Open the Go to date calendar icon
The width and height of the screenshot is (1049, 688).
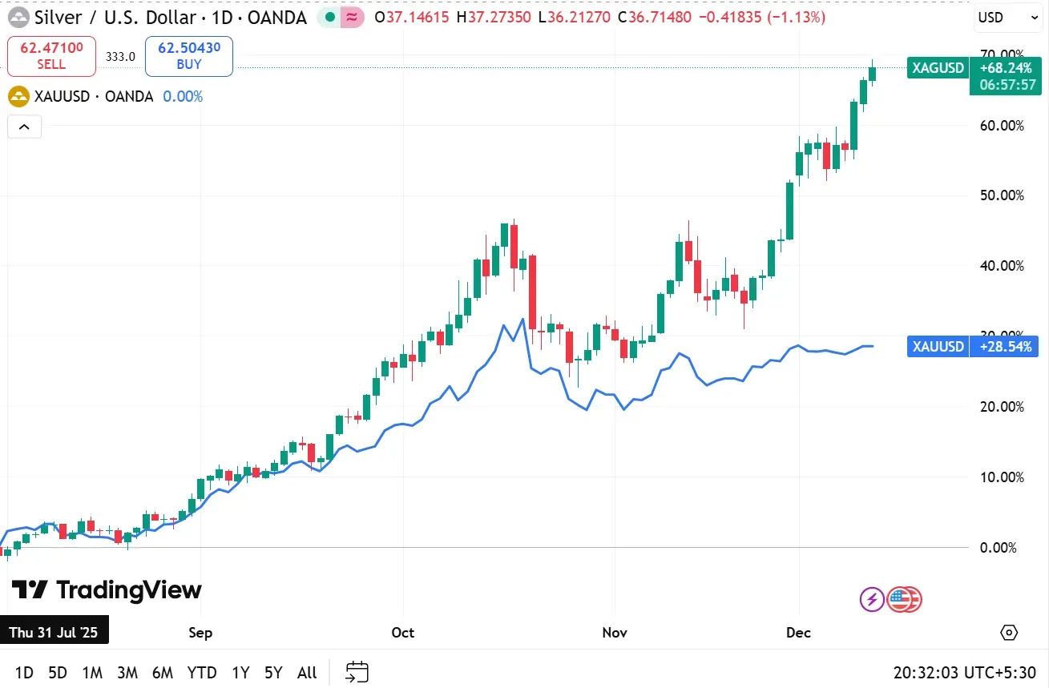[357, 672]
